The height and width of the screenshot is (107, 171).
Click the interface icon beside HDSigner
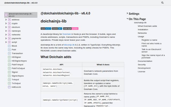(x=9, y=57)
